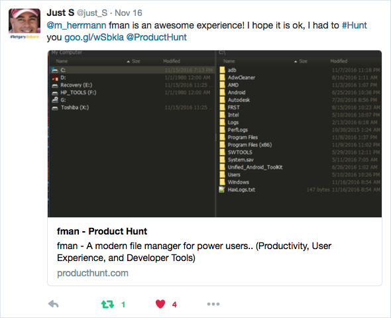Image resolution: width=391 pixels, height=318 pixels.
Task: Sort right pane by Modified column
Action: pos(339,61)
